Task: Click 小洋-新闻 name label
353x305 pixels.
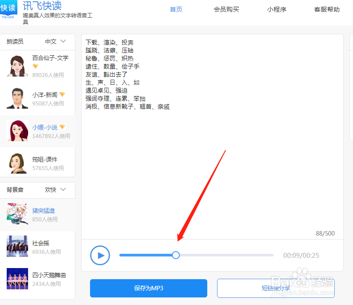Action: point(45,95)
